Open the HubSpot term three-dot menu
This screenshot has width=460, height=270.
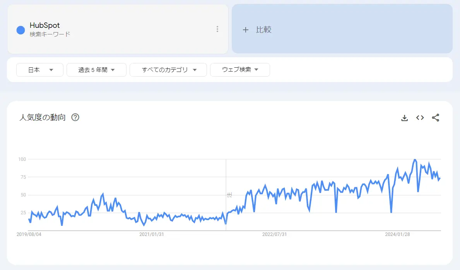click(x=217, y=29)
